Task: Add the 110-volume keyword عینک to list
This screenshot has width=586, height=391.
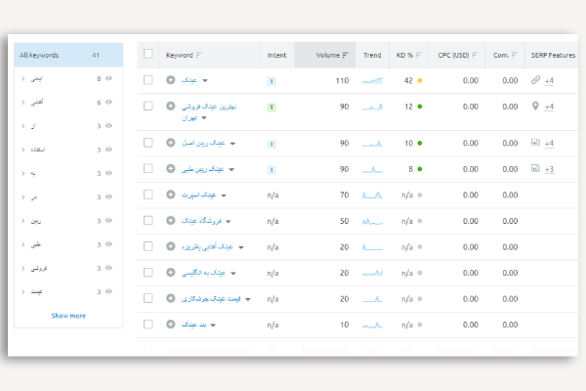Action: (170, 80)
